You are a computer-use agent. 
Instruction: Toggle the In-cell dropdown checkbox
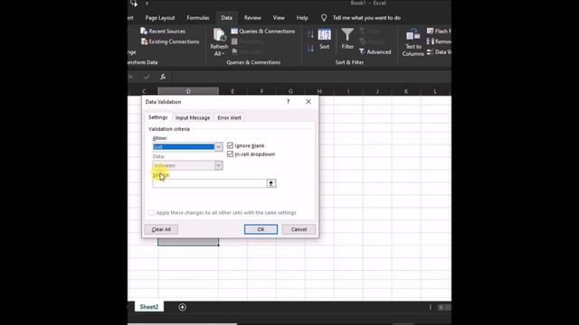230,154
